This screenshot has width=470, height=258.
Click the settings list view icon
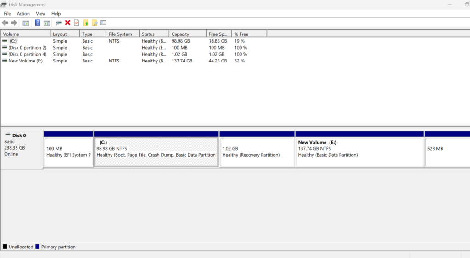click(x=103, y=23)
